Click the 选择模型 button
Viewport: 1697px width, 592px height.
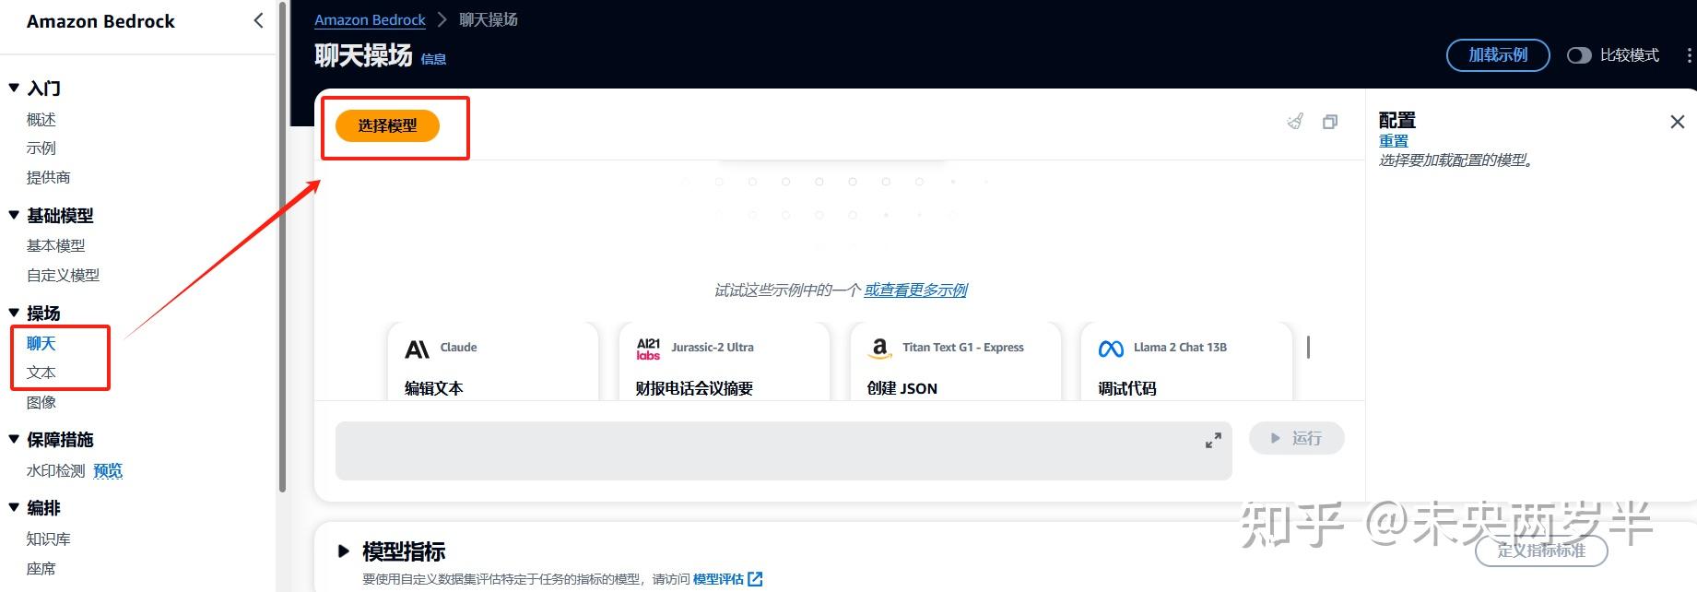pyautogui.click(x=387, y=125)
